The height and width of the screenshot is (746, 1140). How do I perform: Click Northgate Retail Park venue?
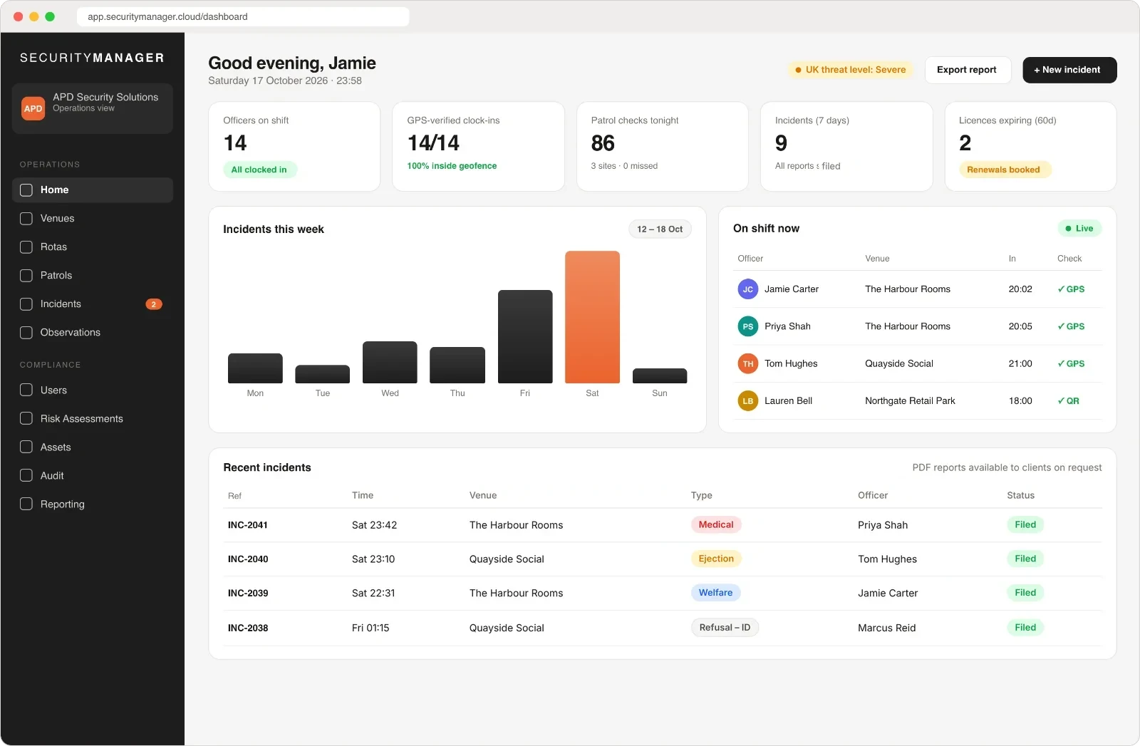tap(910, 401)
